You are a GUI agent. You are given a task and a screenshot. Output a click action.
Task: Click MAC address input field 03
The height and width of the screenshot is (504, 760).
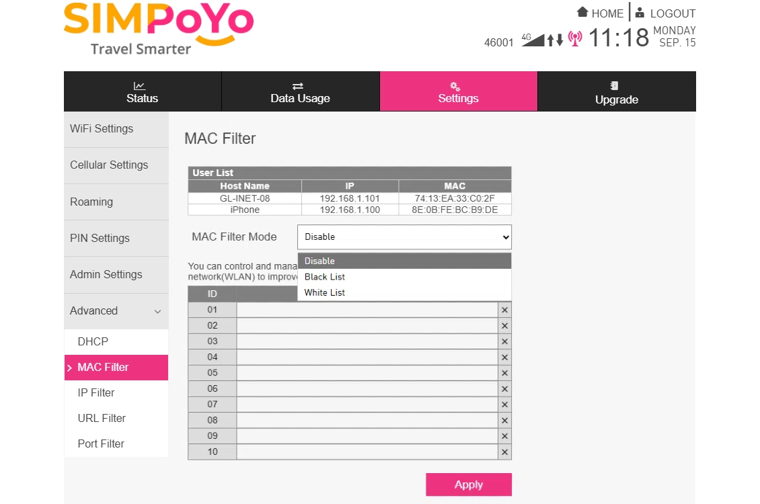click(367, 341)
